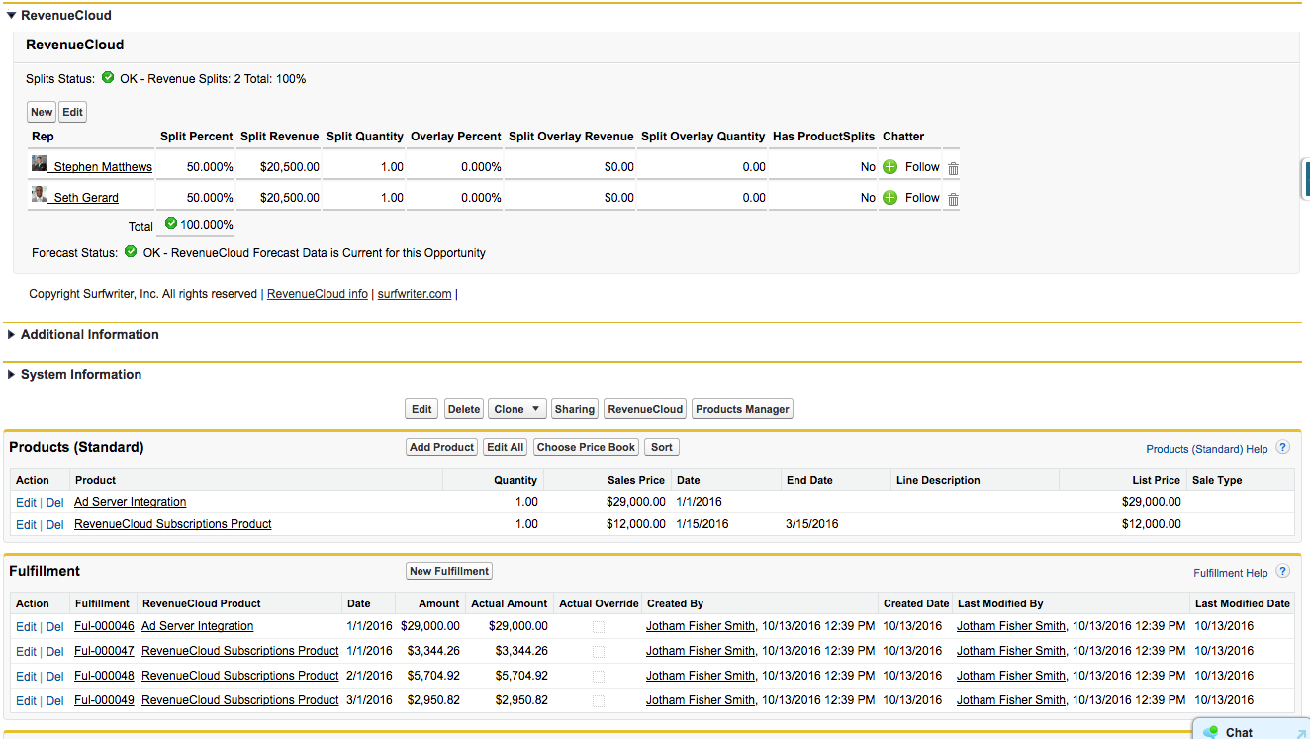Open the surfwriter.com link

point(415,294)
